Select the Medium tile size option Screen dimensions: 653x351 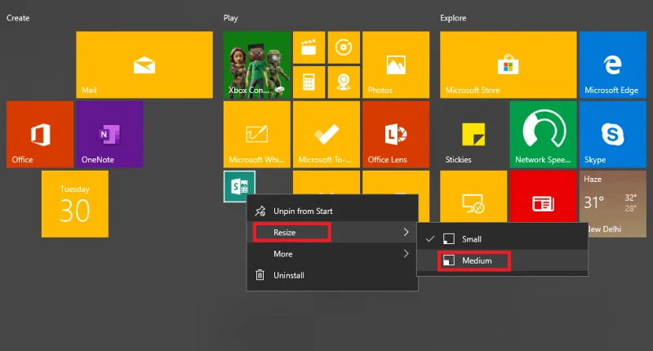[x=503, y=260]
